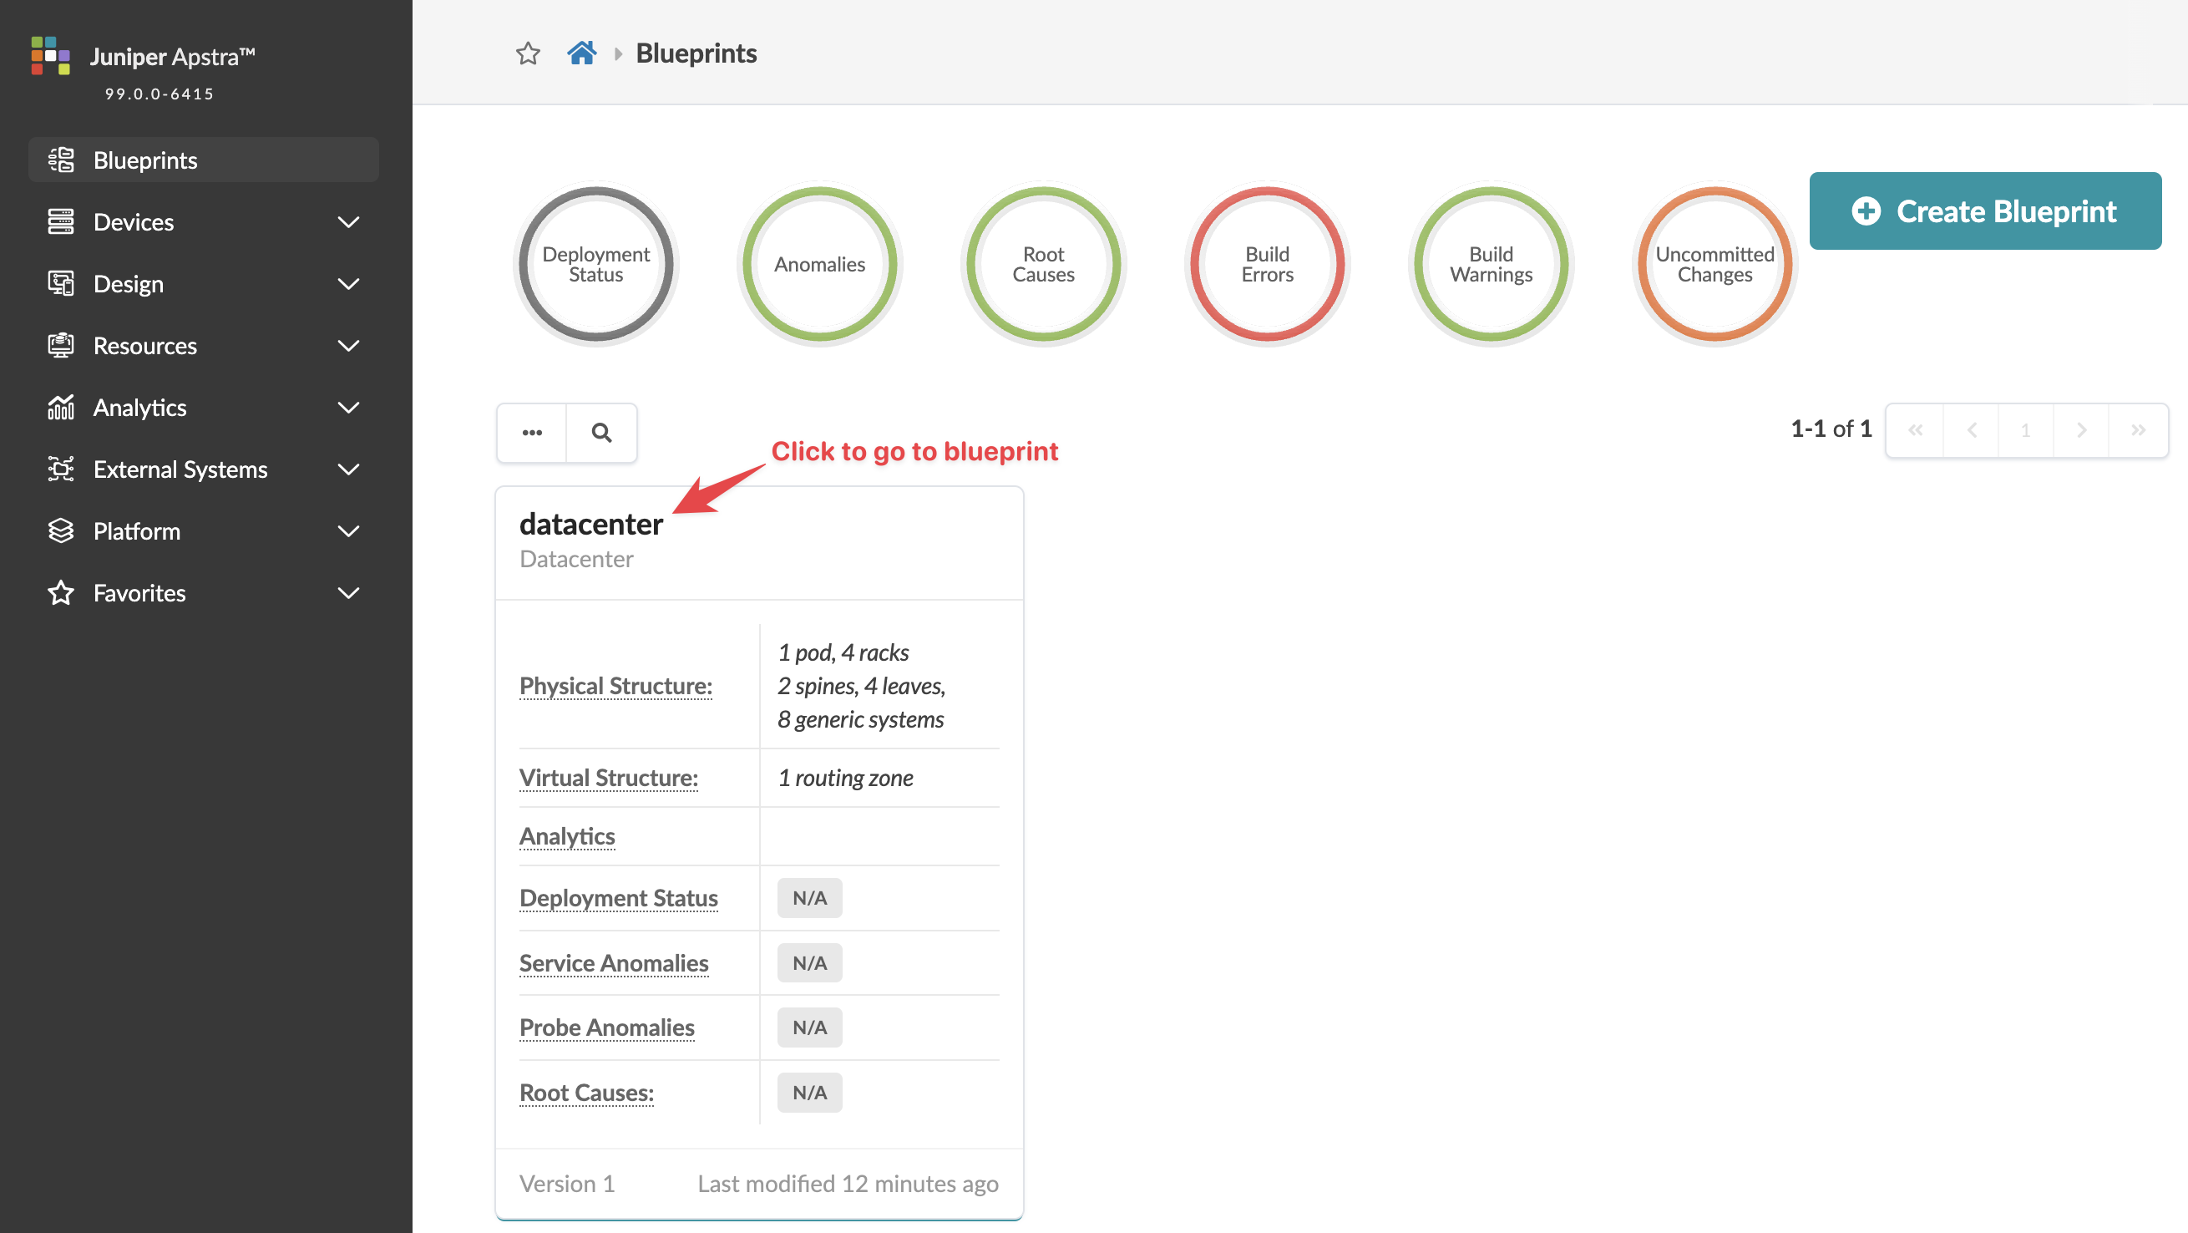Go to home via house icon

pos(582,53)
